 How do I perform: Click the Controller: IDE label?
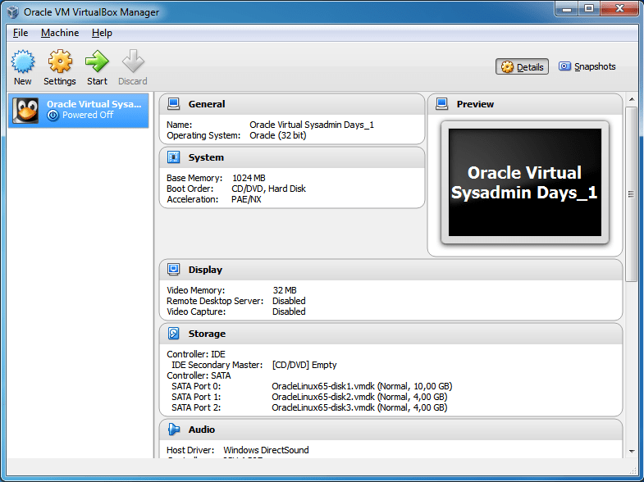196,354
